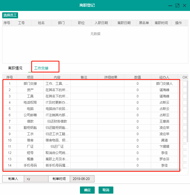
Task: Click the 经办人 column header
Action: [x=164, y=77]
